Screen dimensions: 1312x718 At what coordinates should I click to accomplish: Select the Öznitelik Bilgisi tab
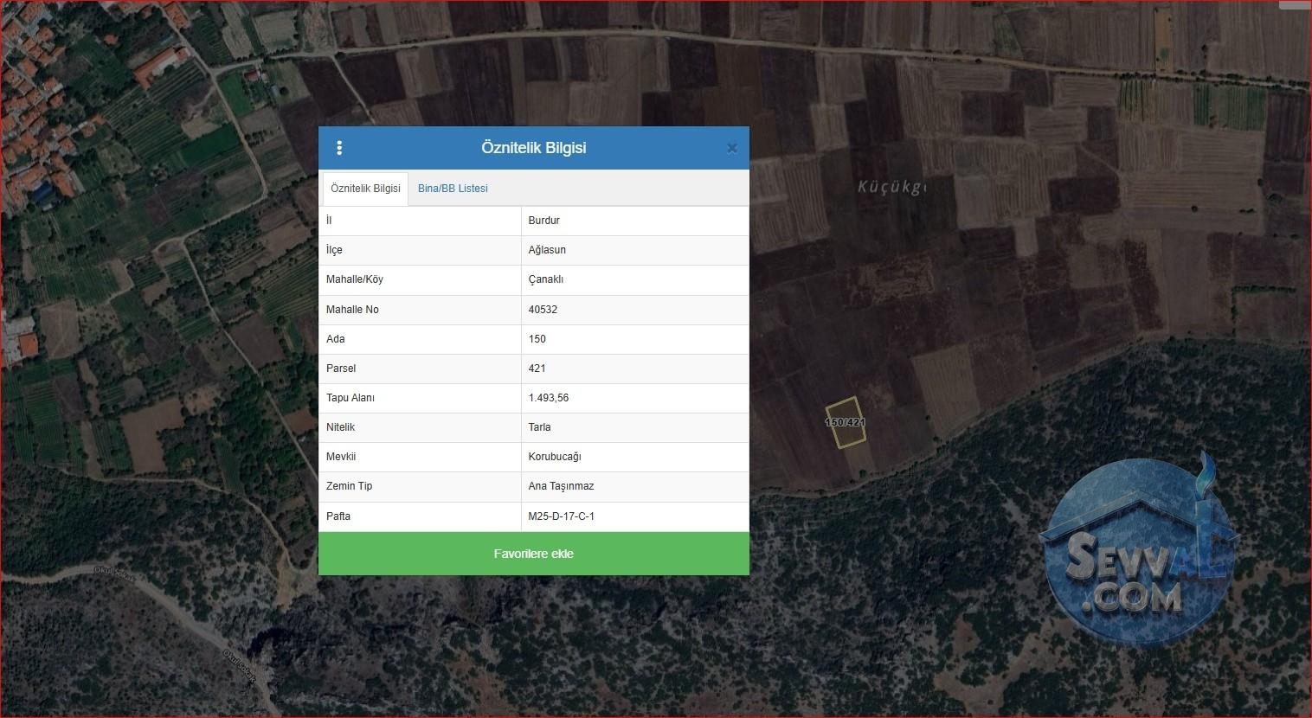click(365, 189)
